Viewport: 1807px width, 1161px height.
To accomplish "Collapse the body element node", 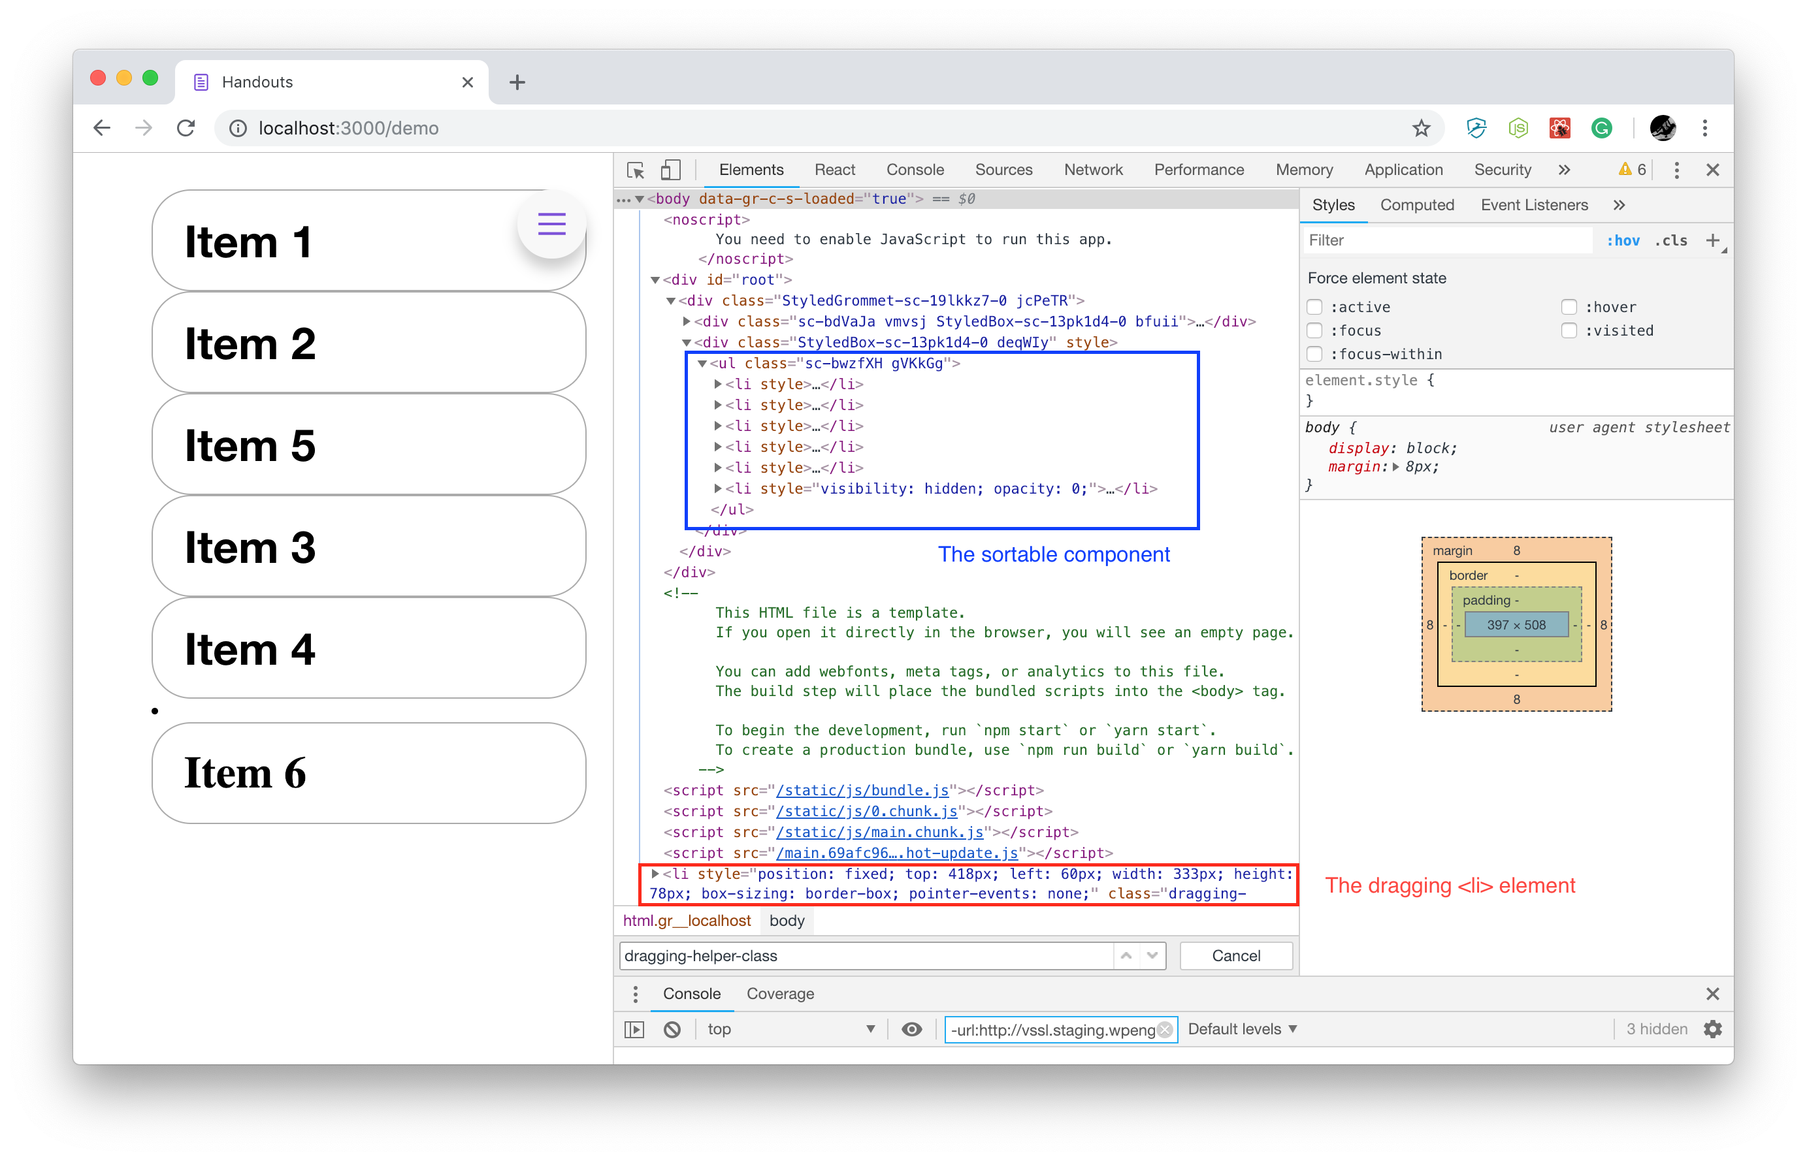I will coord(640,199).
